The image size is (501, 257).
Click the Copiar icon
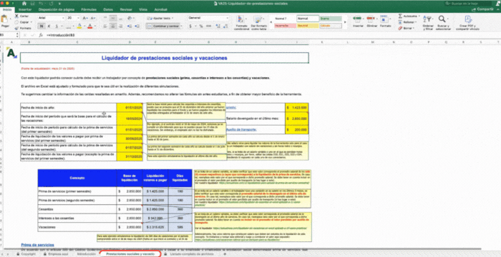[x=16, y=22]
